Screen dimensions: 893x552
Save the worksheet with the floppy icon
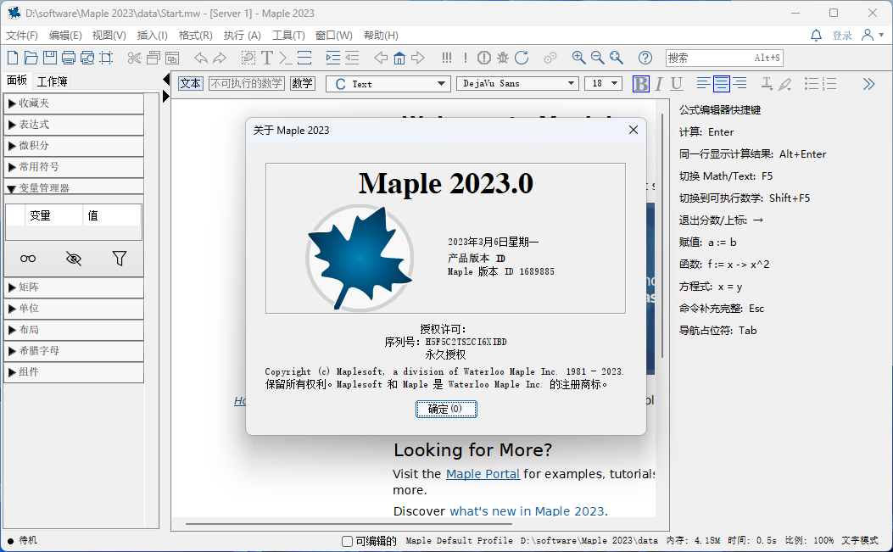pos(50,58)
